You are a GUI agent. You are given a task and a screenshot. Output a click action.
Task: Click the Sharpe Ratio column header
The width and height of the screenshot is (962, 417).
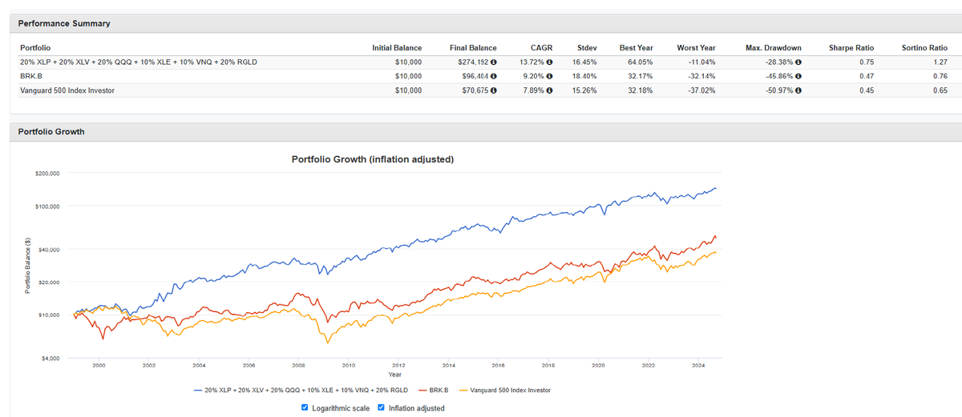click(x=851, y=48)
